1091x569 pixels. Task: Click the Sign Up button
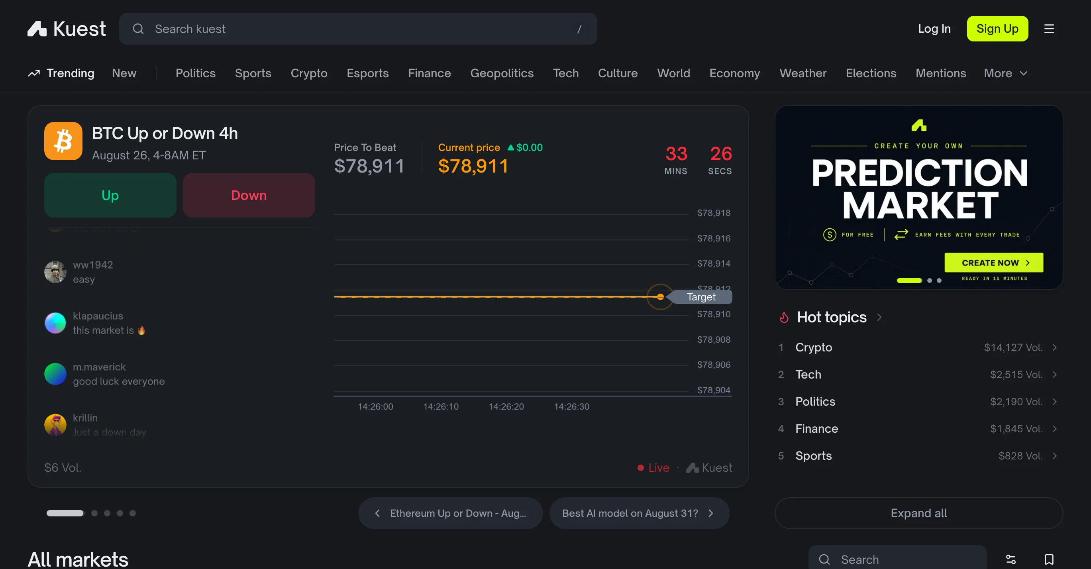point(997,29)
